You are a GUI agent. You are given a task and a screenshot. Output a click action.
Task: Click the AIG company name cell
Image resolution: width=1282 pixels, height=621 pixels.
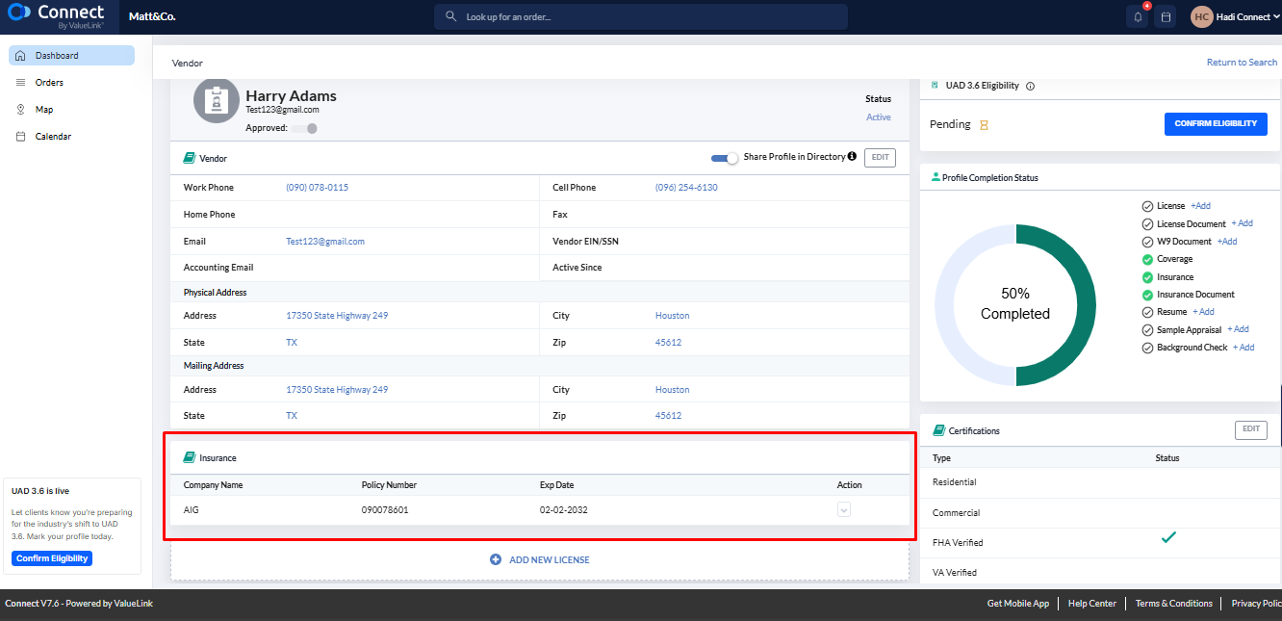(x=192, y=510)
